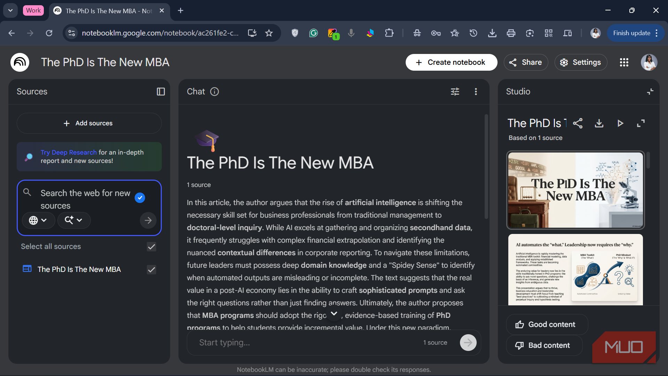Open Google apps grid
This screenshot has height=376, width=668.
point(624,62)
